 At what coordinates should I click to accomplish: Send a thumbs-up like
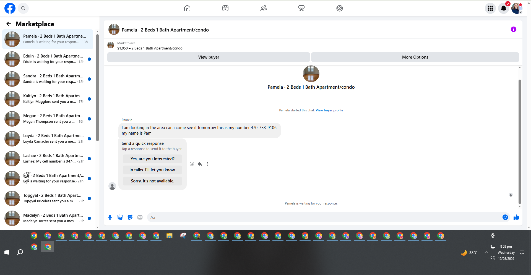pos(516,217)
